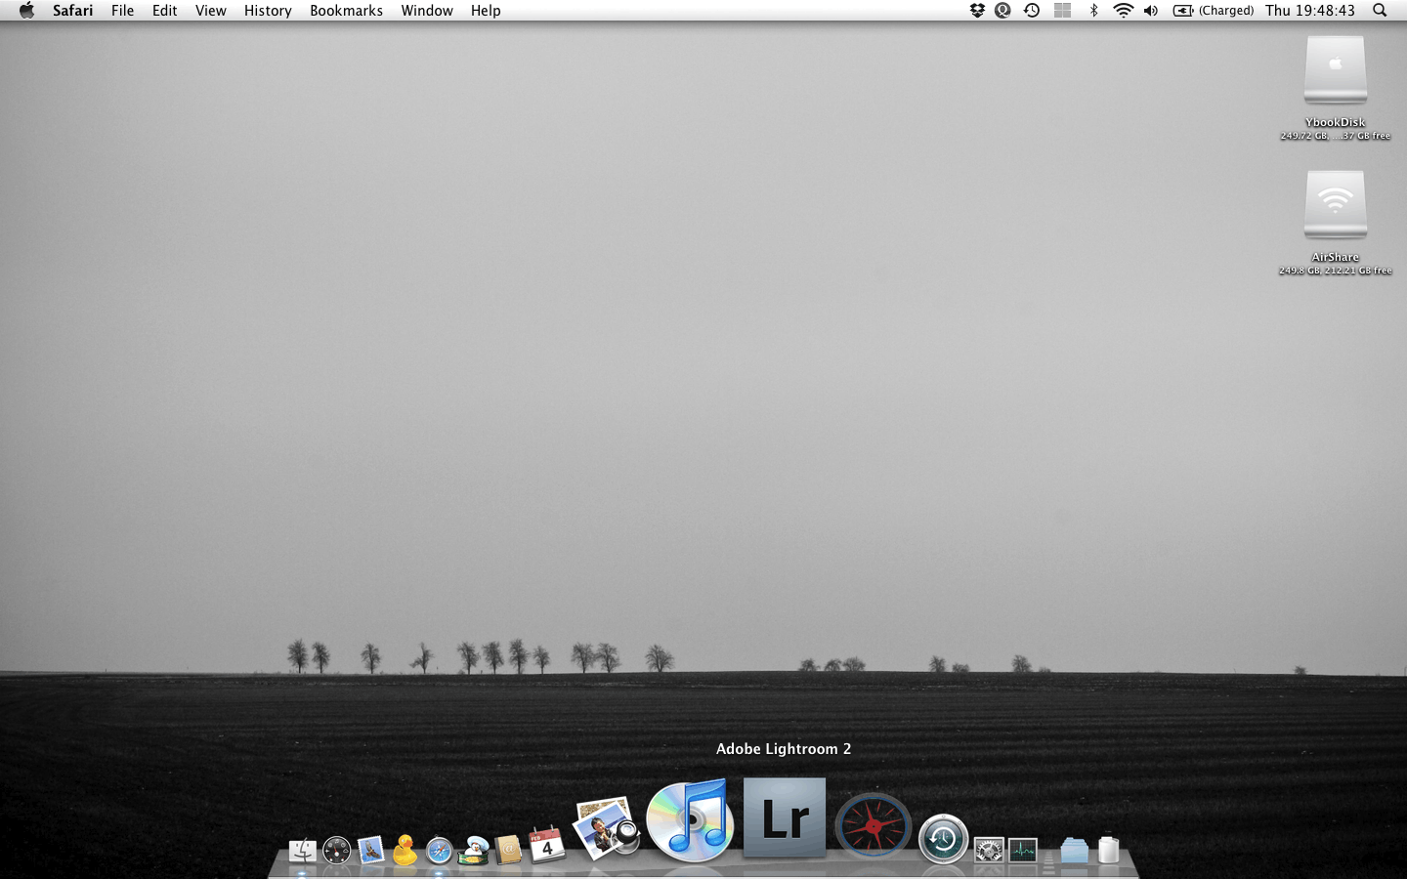Image resolution: width=1407 pixels, height=879 pixels.
Task: Open the Apple menu
Action: pyautogui.click(x=26, y=11)
